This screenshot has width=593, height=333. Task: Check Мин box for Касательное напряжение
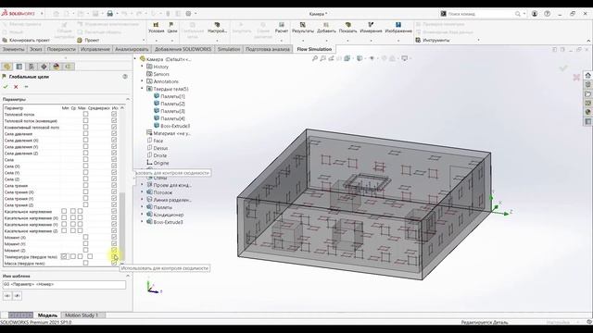click(x=64, y=211)
